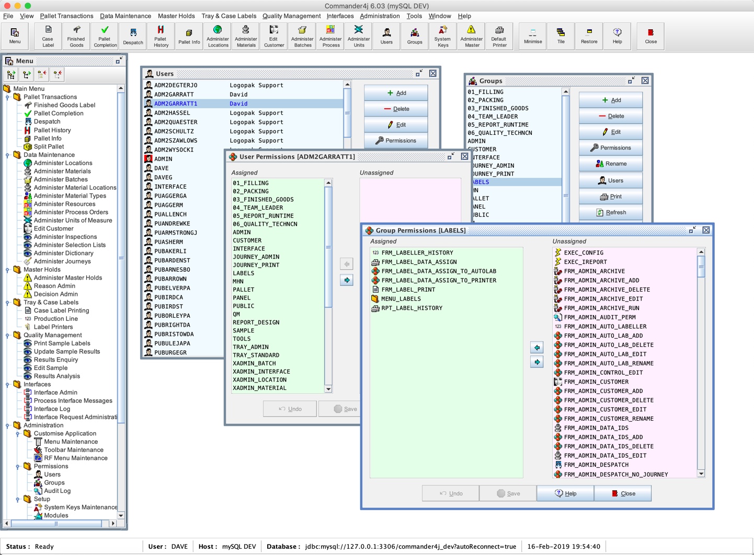This screenshot has height=555, width=754.
Task: Click right arrow in User Permissions dialog
Action: tap(347, 280)
